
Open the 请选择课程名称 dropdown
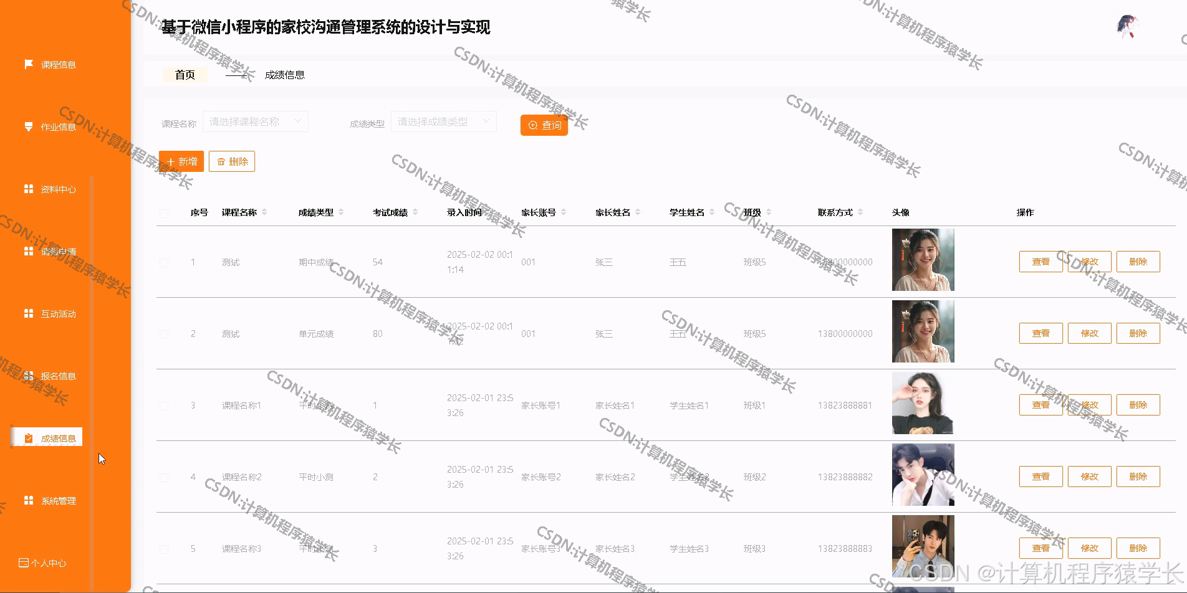click(x=256, y=121)
